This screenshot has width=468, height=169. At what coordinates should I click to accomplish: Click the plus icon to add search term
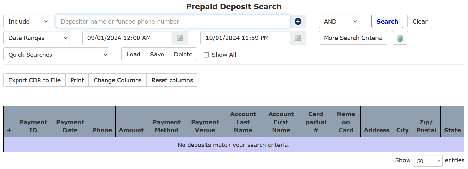[298, 22]
